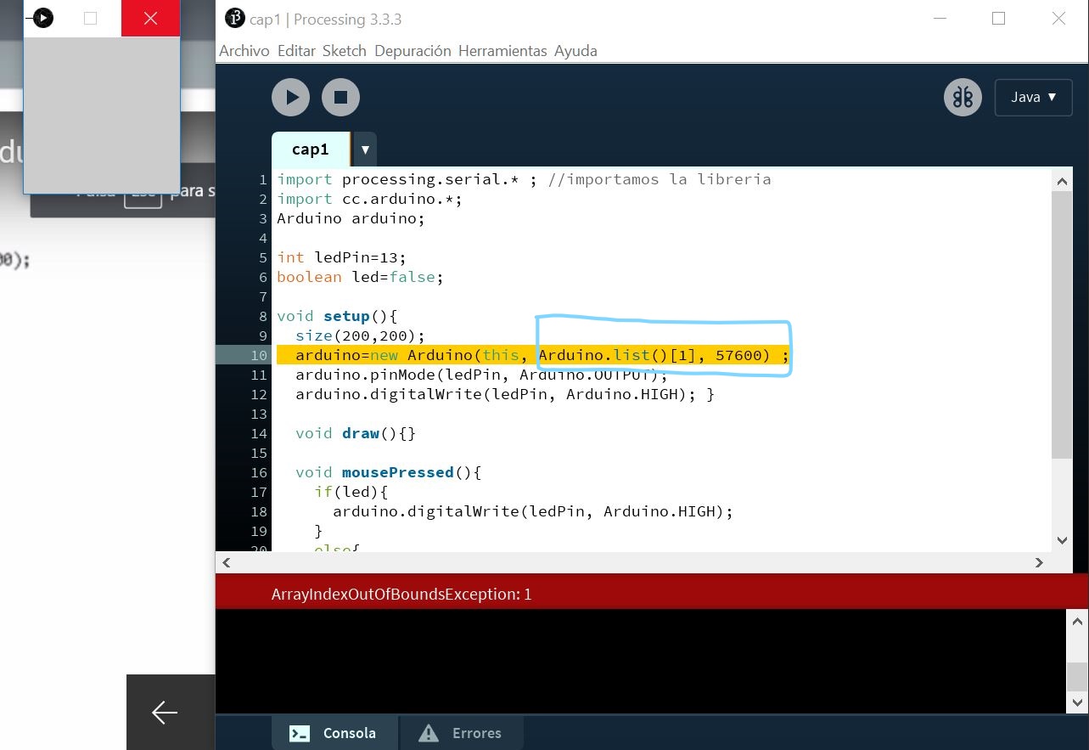Close the Processing window
This screenshot has width=1089, height=750.
1058,18
